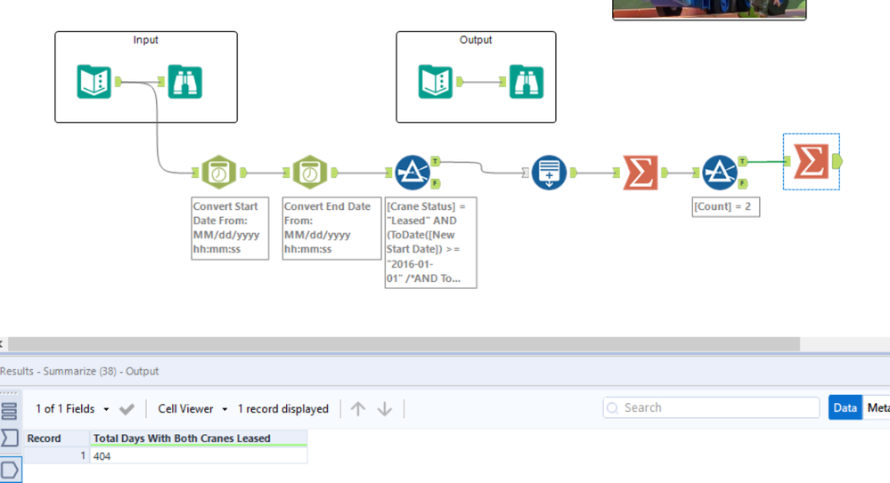Select the Convert Start Date annotation

click(230, 229)
